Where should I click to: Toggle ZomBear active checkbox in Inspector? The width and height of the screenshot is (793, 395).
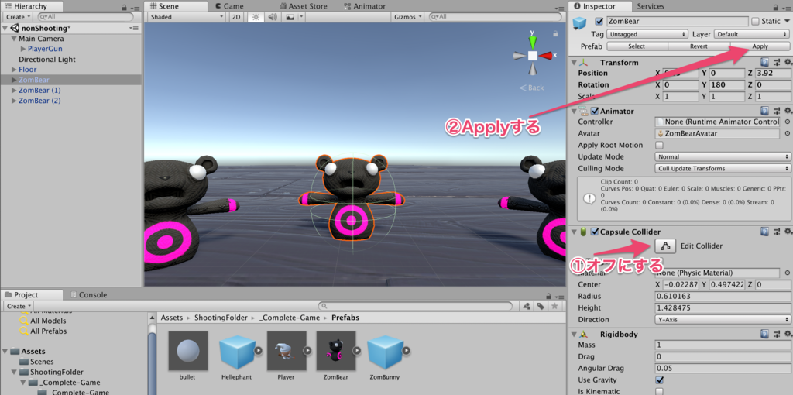point(599,21)
